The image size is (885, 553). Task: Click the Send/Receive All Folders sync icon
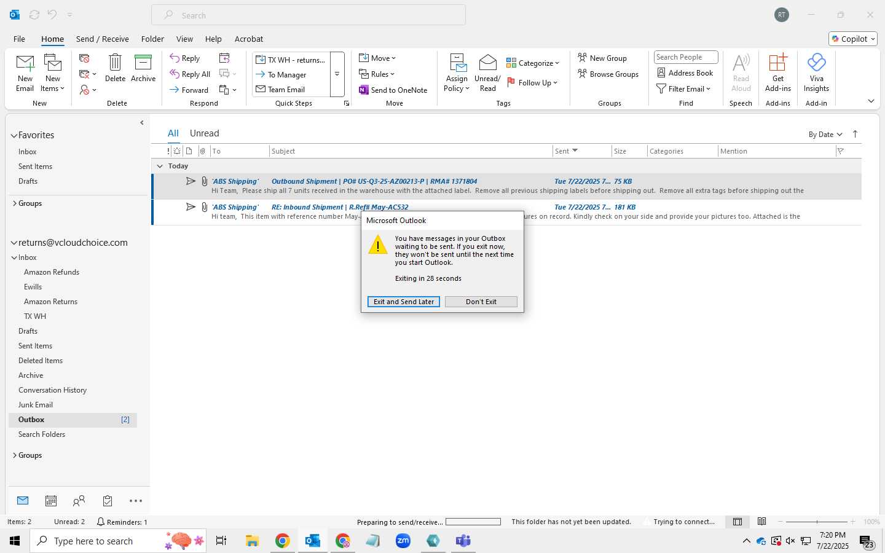click(x=34, y=14)
